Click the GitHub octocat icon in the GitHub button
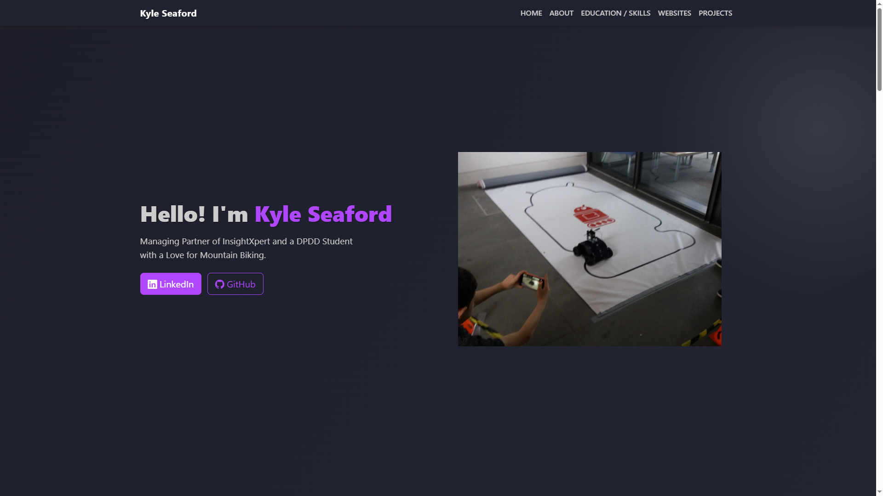883x496 pixels. (x=220, y=284)
